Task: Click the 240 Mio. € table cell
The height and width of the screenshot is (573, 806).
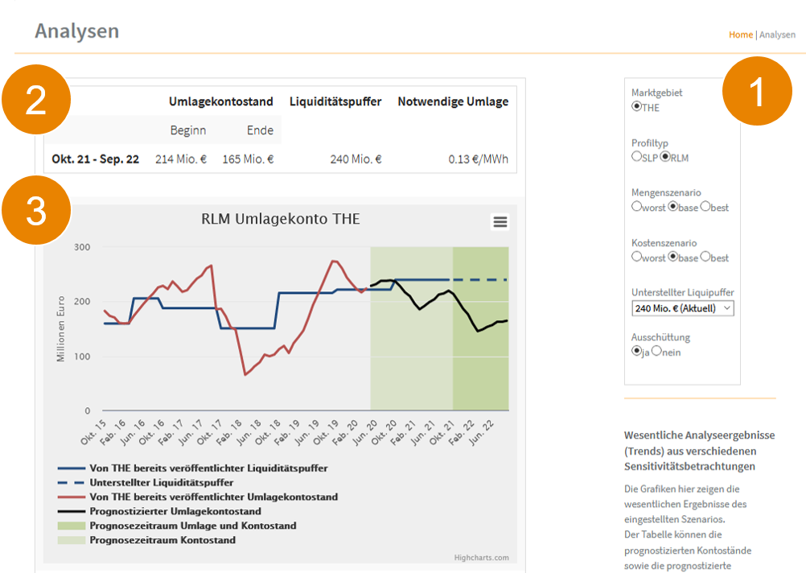Action: [x=356, y=159]
